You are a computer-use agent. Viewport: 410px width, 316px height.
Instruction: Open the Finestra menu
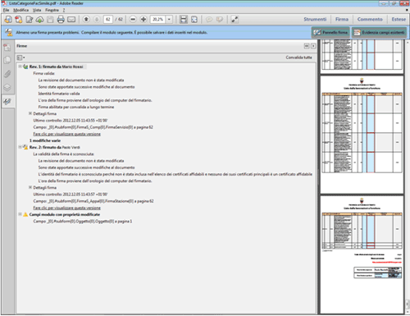tap(52, 10)
